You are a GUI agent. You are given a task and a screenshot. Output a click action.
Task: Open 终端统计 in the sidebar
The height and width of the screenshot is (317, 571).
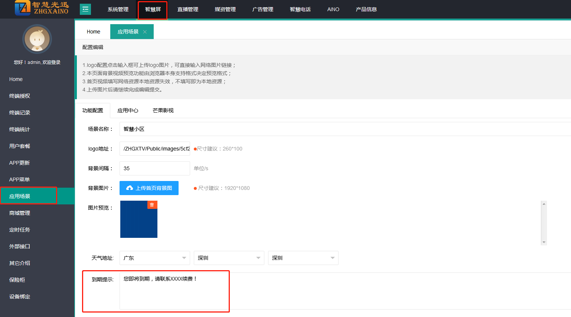point(37,129)
